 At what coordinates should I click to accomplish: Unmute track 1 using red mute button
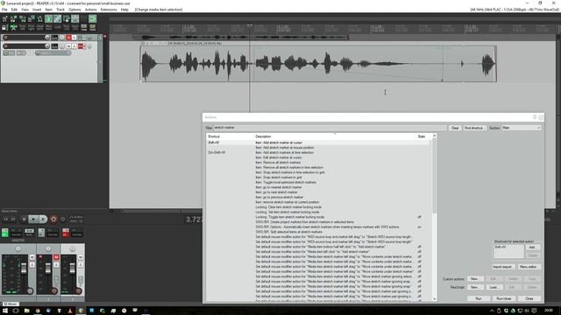[68, 38]
